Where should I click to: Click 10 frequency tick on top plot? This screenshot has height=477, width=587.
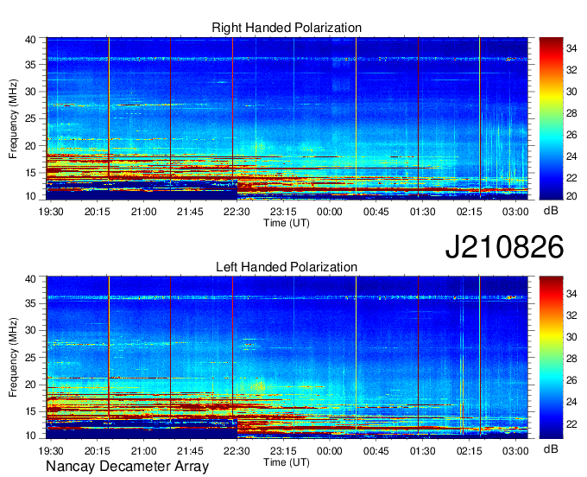31,196
